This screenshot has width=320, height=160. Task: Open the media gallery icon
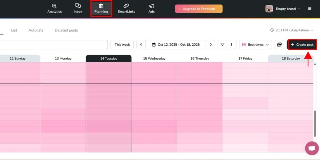point(279,45)
